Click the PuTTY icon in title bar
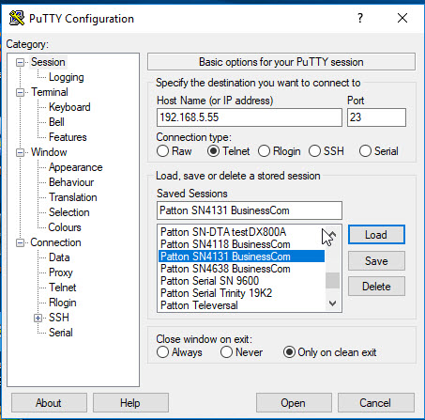This screenshot has height=420, width=425. [x=17, y=18]
